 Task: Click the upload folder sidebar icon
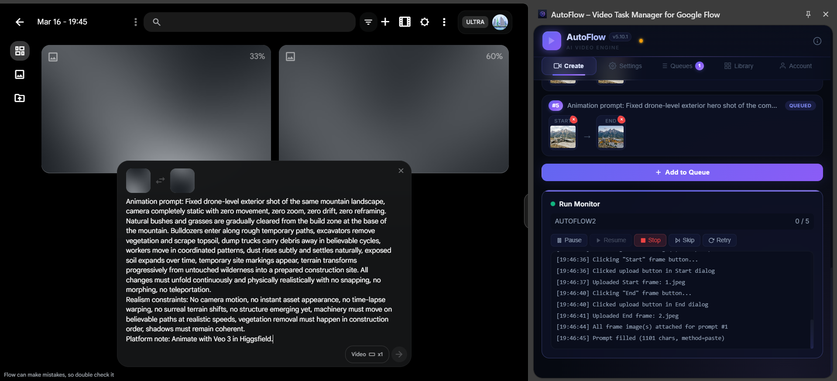pyautogui.click(x=20, y=98)
